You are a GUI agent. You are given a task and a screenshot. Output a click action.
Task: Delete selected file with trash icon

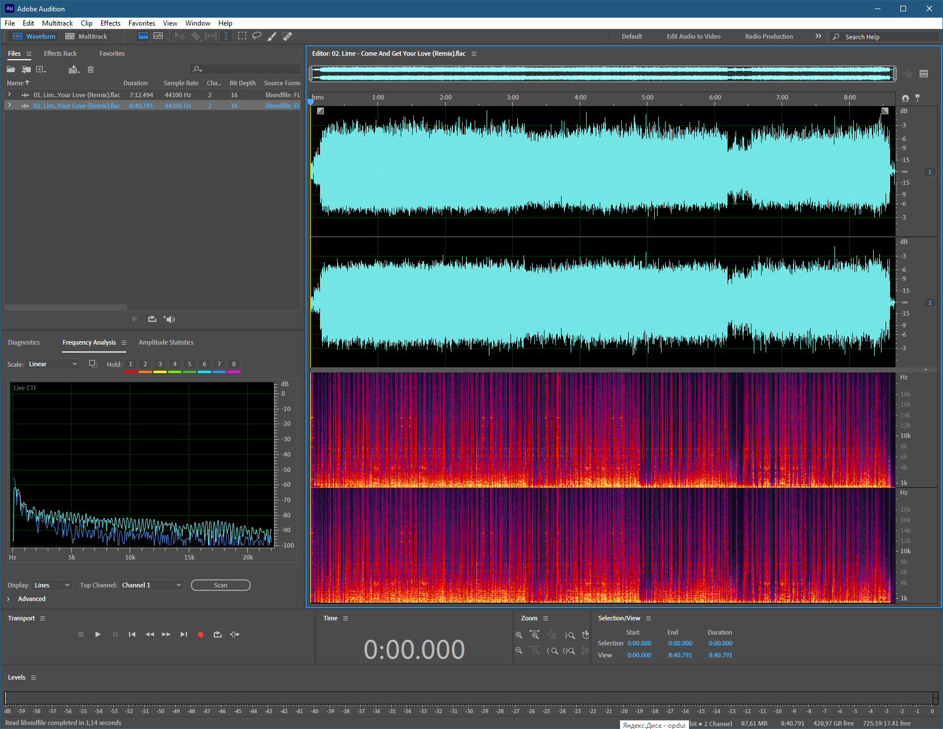tap(90, 69)
